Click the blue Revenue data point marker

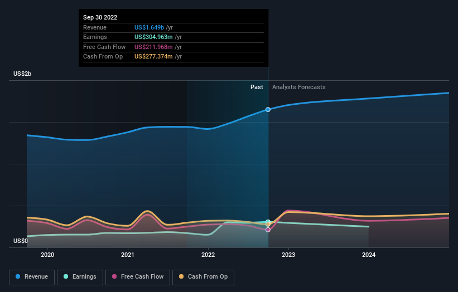coord(268,110)
